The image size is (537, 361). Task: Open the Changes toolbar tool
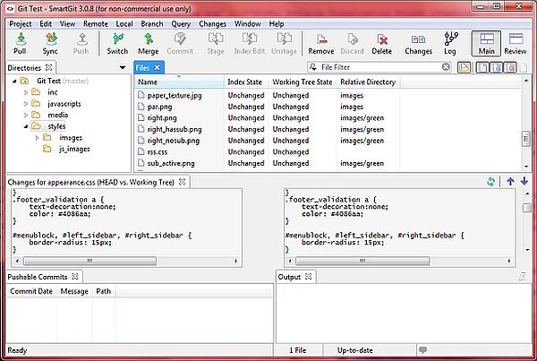tap(419, 44)
